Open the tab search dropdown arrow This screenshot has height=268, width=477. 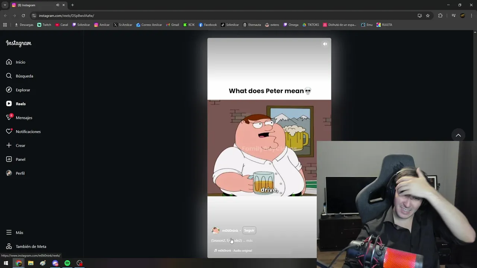(5, 5)
